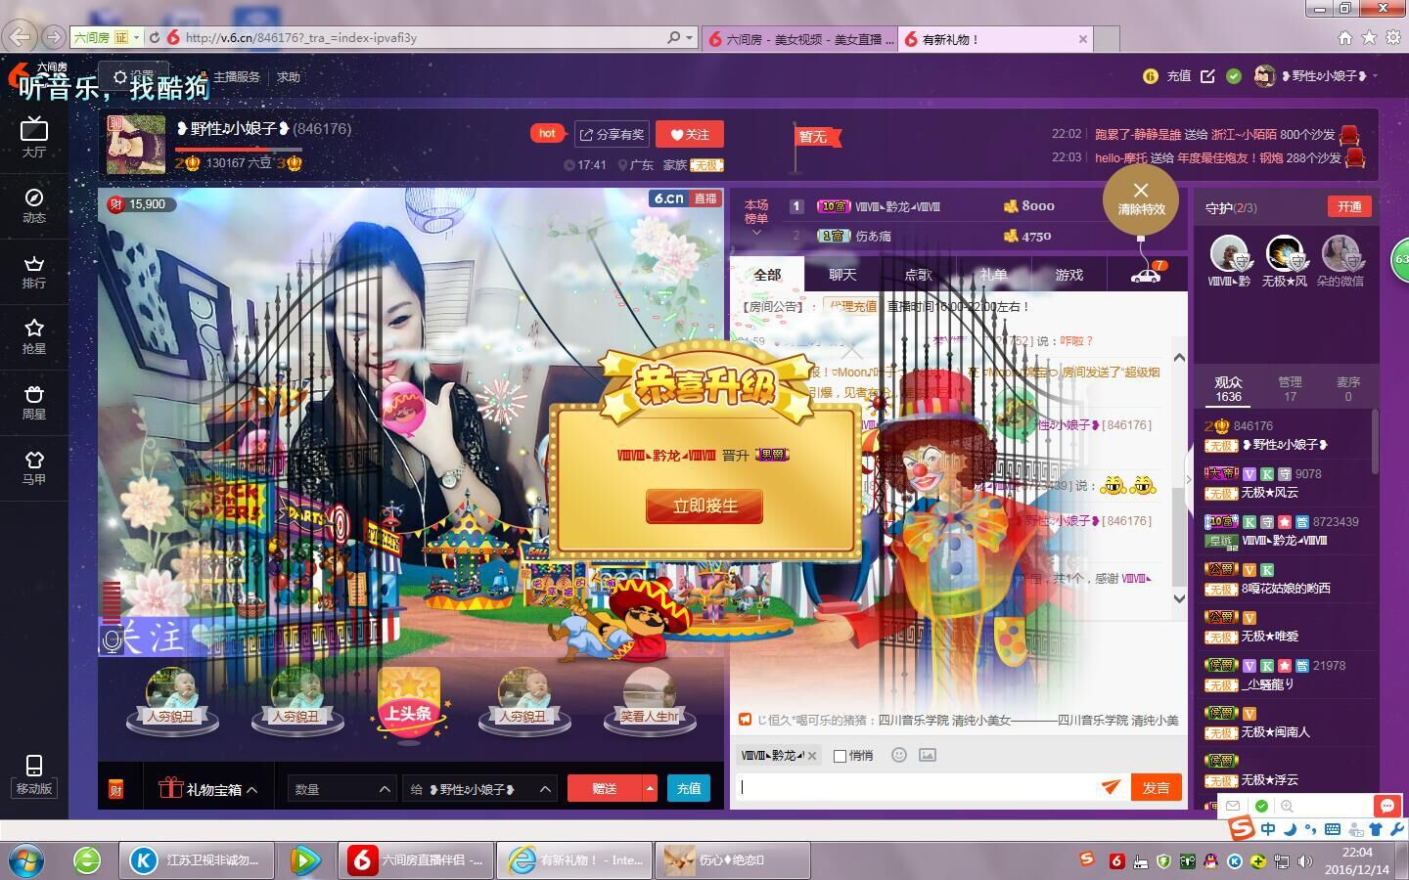Click guardian avatar 朵的微信
This screenshot has width=1409, height=880.
[x=1340, y=253]
